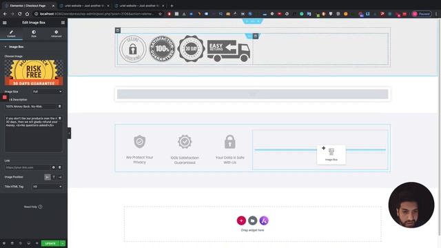Open Responsive Mode in bottom bar
The image size is (441, 248).
(x=29, y=243)
